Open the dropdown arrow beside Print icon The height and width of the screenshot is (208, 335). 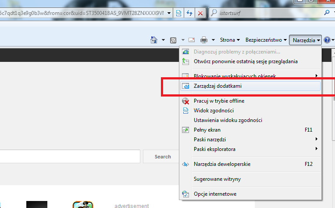214,40
